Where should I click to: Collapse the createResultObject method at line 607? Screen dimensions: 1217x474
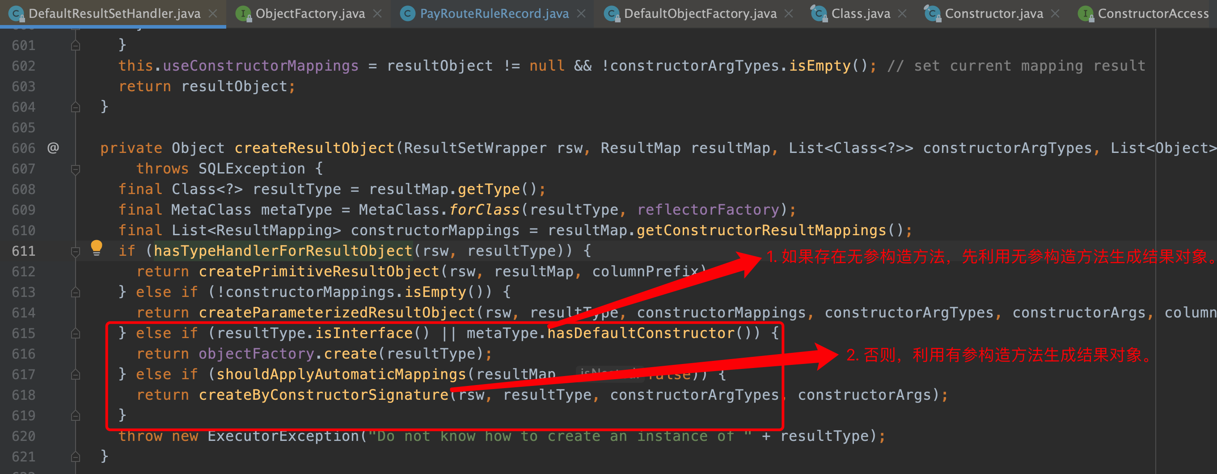[x=75, y=169]
